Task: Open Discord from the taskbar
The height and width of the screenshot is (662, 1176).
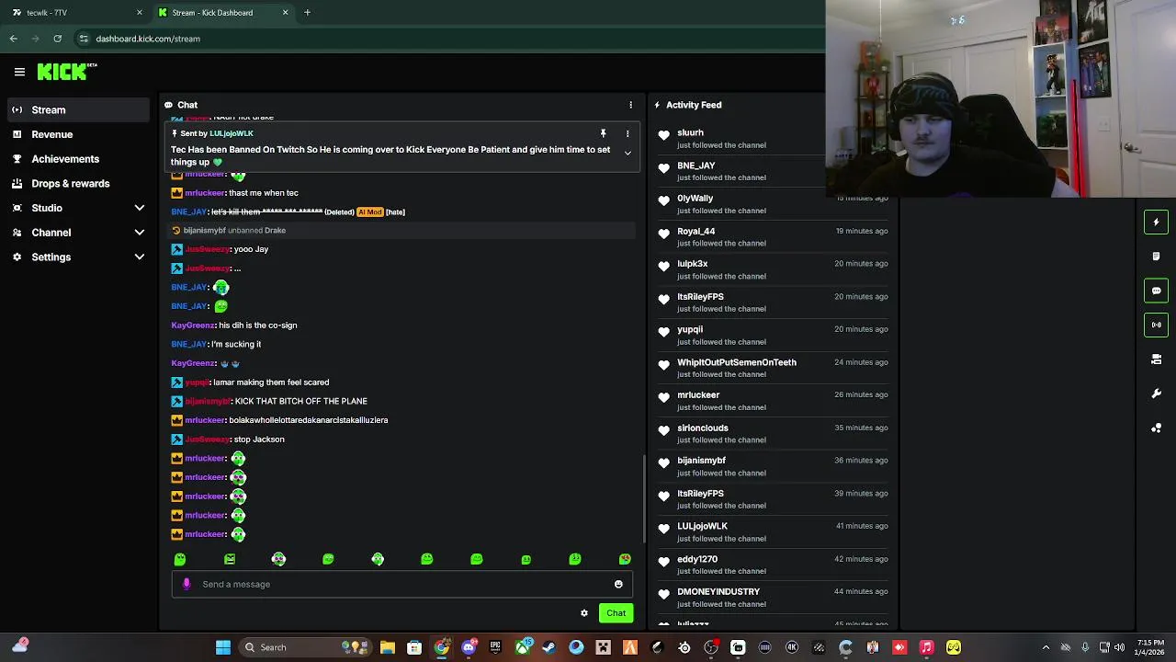Action: pos(469,647)
